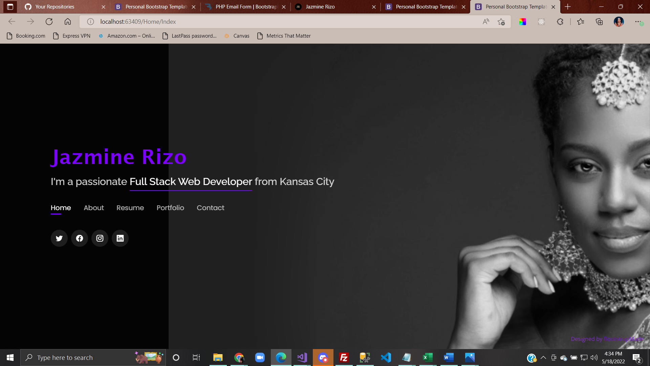Open the Read aloud icon in address bar

[x=486, y=22]
